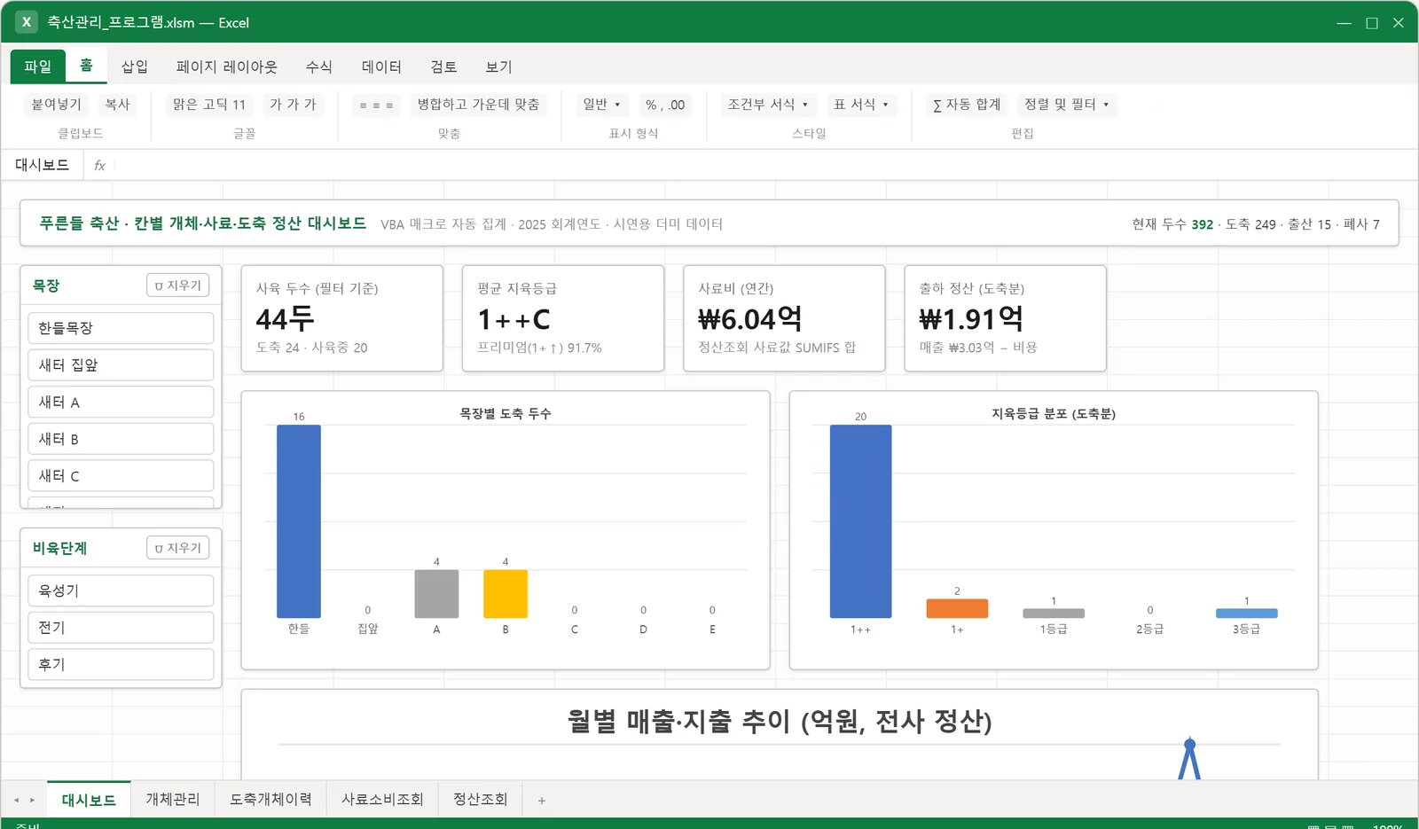Click the alignment lines icon button
Screen dimensions: 1419x829
(x=376, y=105)
